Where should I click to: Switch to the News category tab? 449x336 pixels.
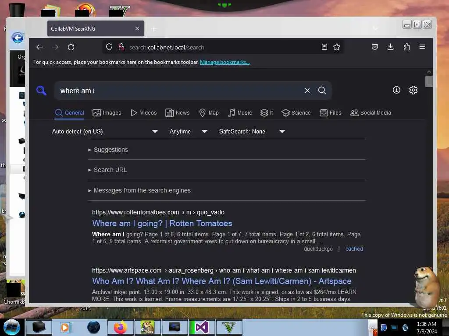coord(178,113)
